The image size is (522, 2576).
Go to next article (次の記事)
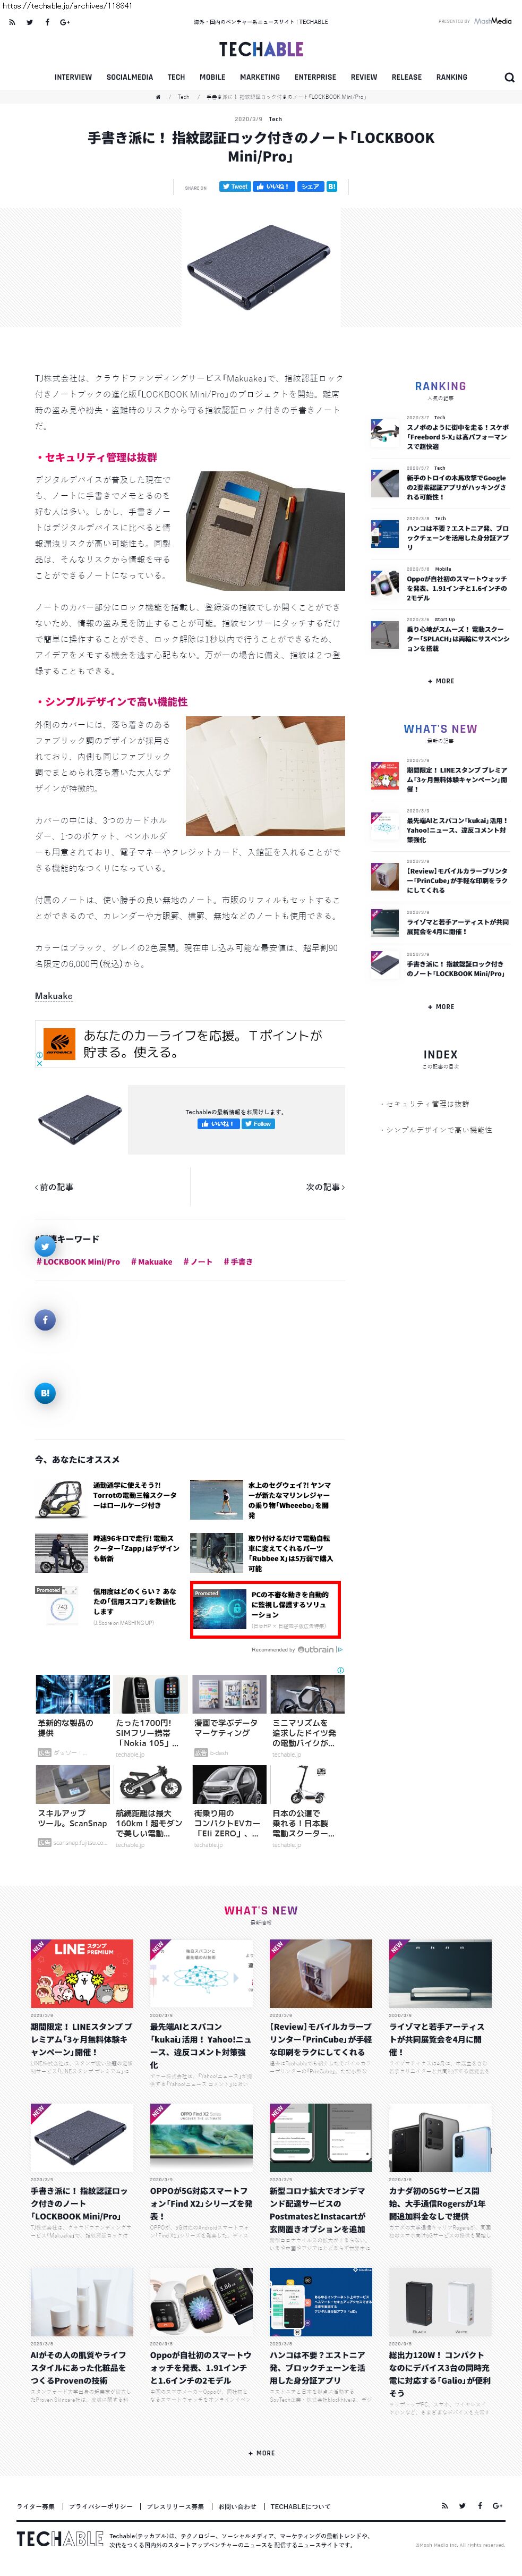pyautogui.click(x=325, y=1187)
